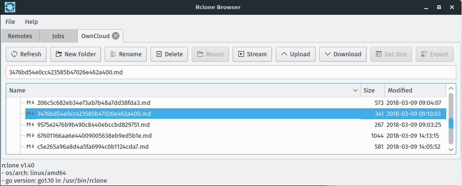Click modified date 2018-03-09 14:13:15
Viewport: 462px width, 186px height.
413,136
